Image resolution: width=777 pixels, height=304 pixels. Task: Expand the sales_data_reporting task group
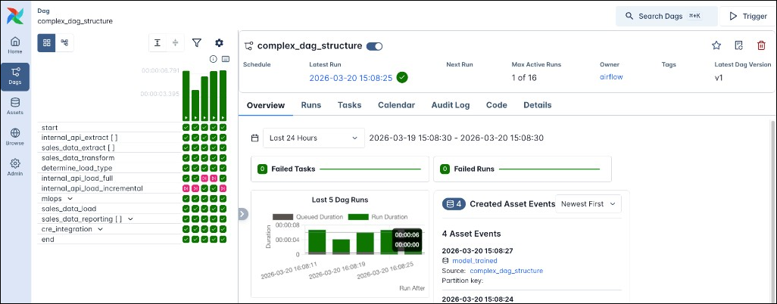click(x=130, y=219)
